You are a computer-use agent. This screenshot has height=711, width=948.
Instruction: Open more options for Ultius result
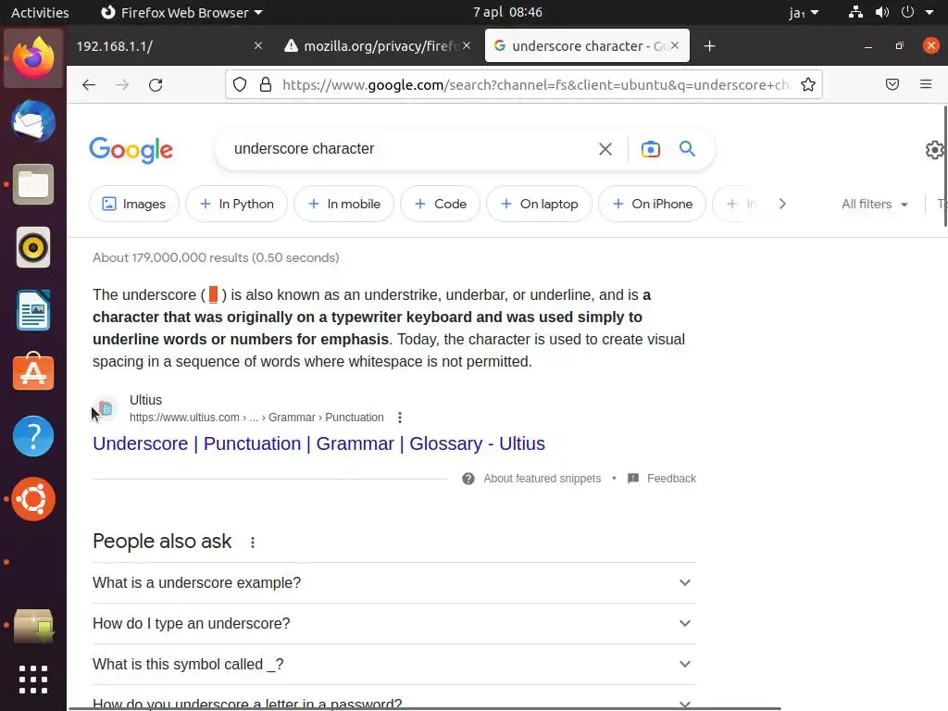point(400,418)
